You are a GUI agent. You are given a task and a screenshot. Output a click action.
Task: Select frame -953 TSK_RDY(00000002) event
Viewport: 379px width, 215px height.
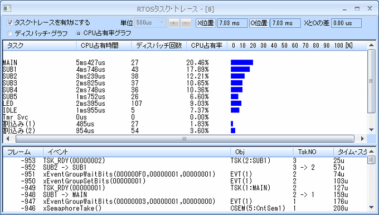click(185, 160)
